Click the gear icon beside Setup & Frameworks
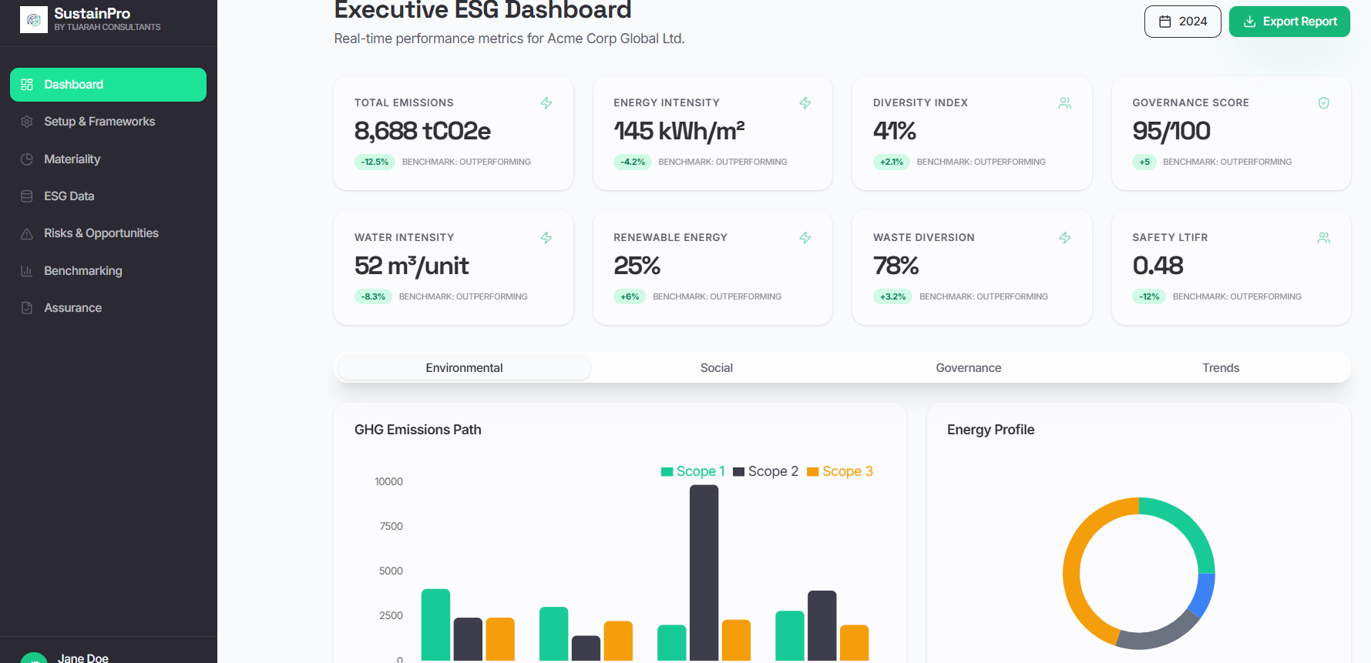The image size is (1371, 663). click(27, 122)
